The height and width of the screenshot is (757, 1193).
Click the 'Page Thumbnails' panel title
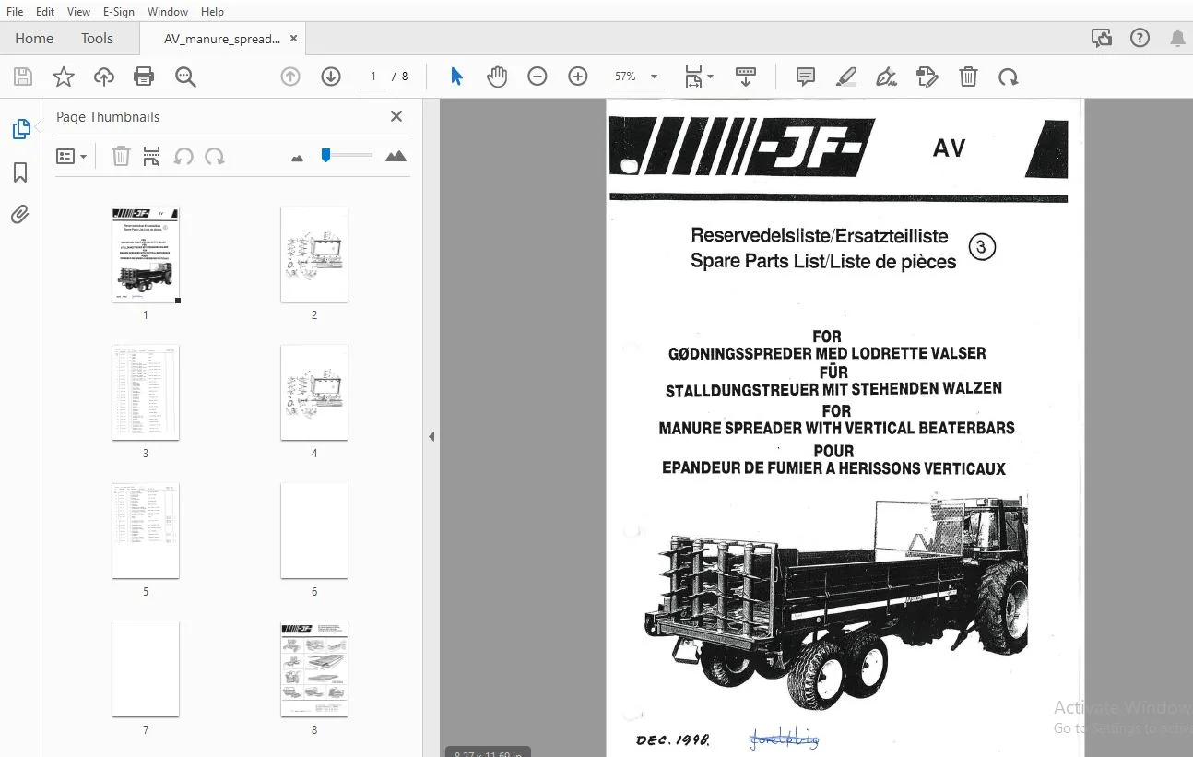click(108, 117)
